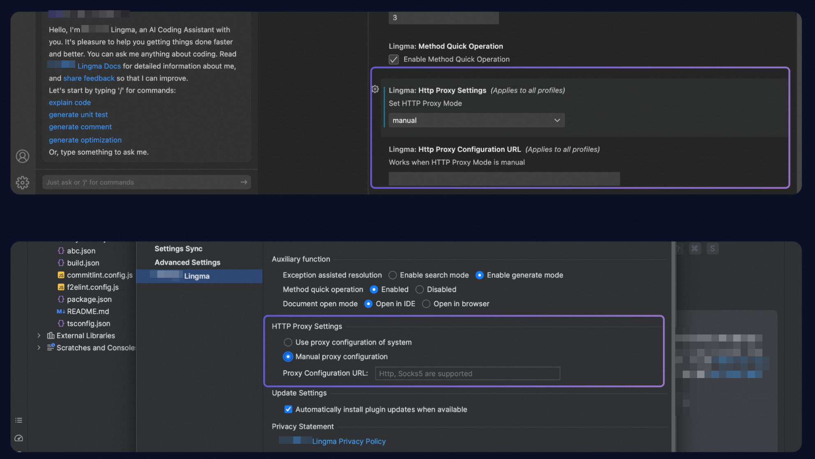Click gear icon beside Http Proxy Settings
815x459 pixels.
click(375, 89)
